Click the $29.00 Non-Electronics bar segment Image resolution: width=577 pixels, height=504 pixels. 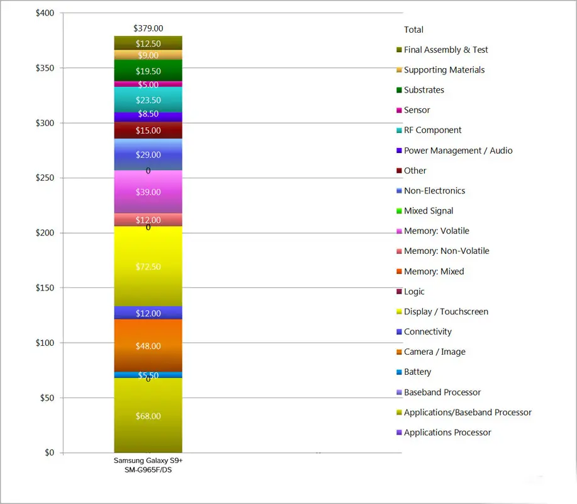148,154
